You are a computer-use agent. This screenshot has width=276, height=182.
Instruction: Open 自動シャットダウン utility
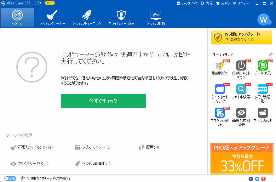click(x=241, y=70)
